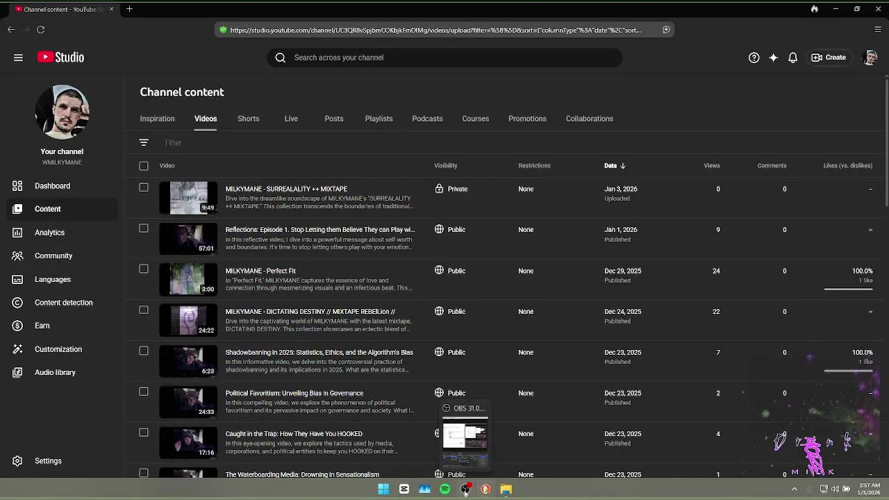
Task: Expand the system tray hidden icons chevron
Action: [x=795, y=489]
